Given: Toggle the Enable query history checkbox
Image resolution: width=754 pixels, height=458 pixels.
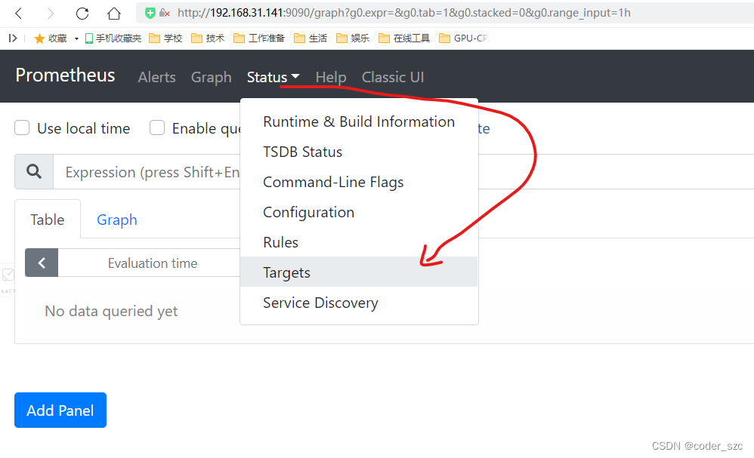Looking at the screenshot, I should point(157,128).
